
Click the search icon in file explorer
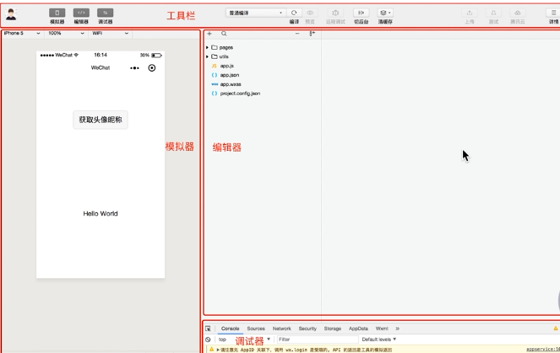pyautogui.click(x=224, y=34)
